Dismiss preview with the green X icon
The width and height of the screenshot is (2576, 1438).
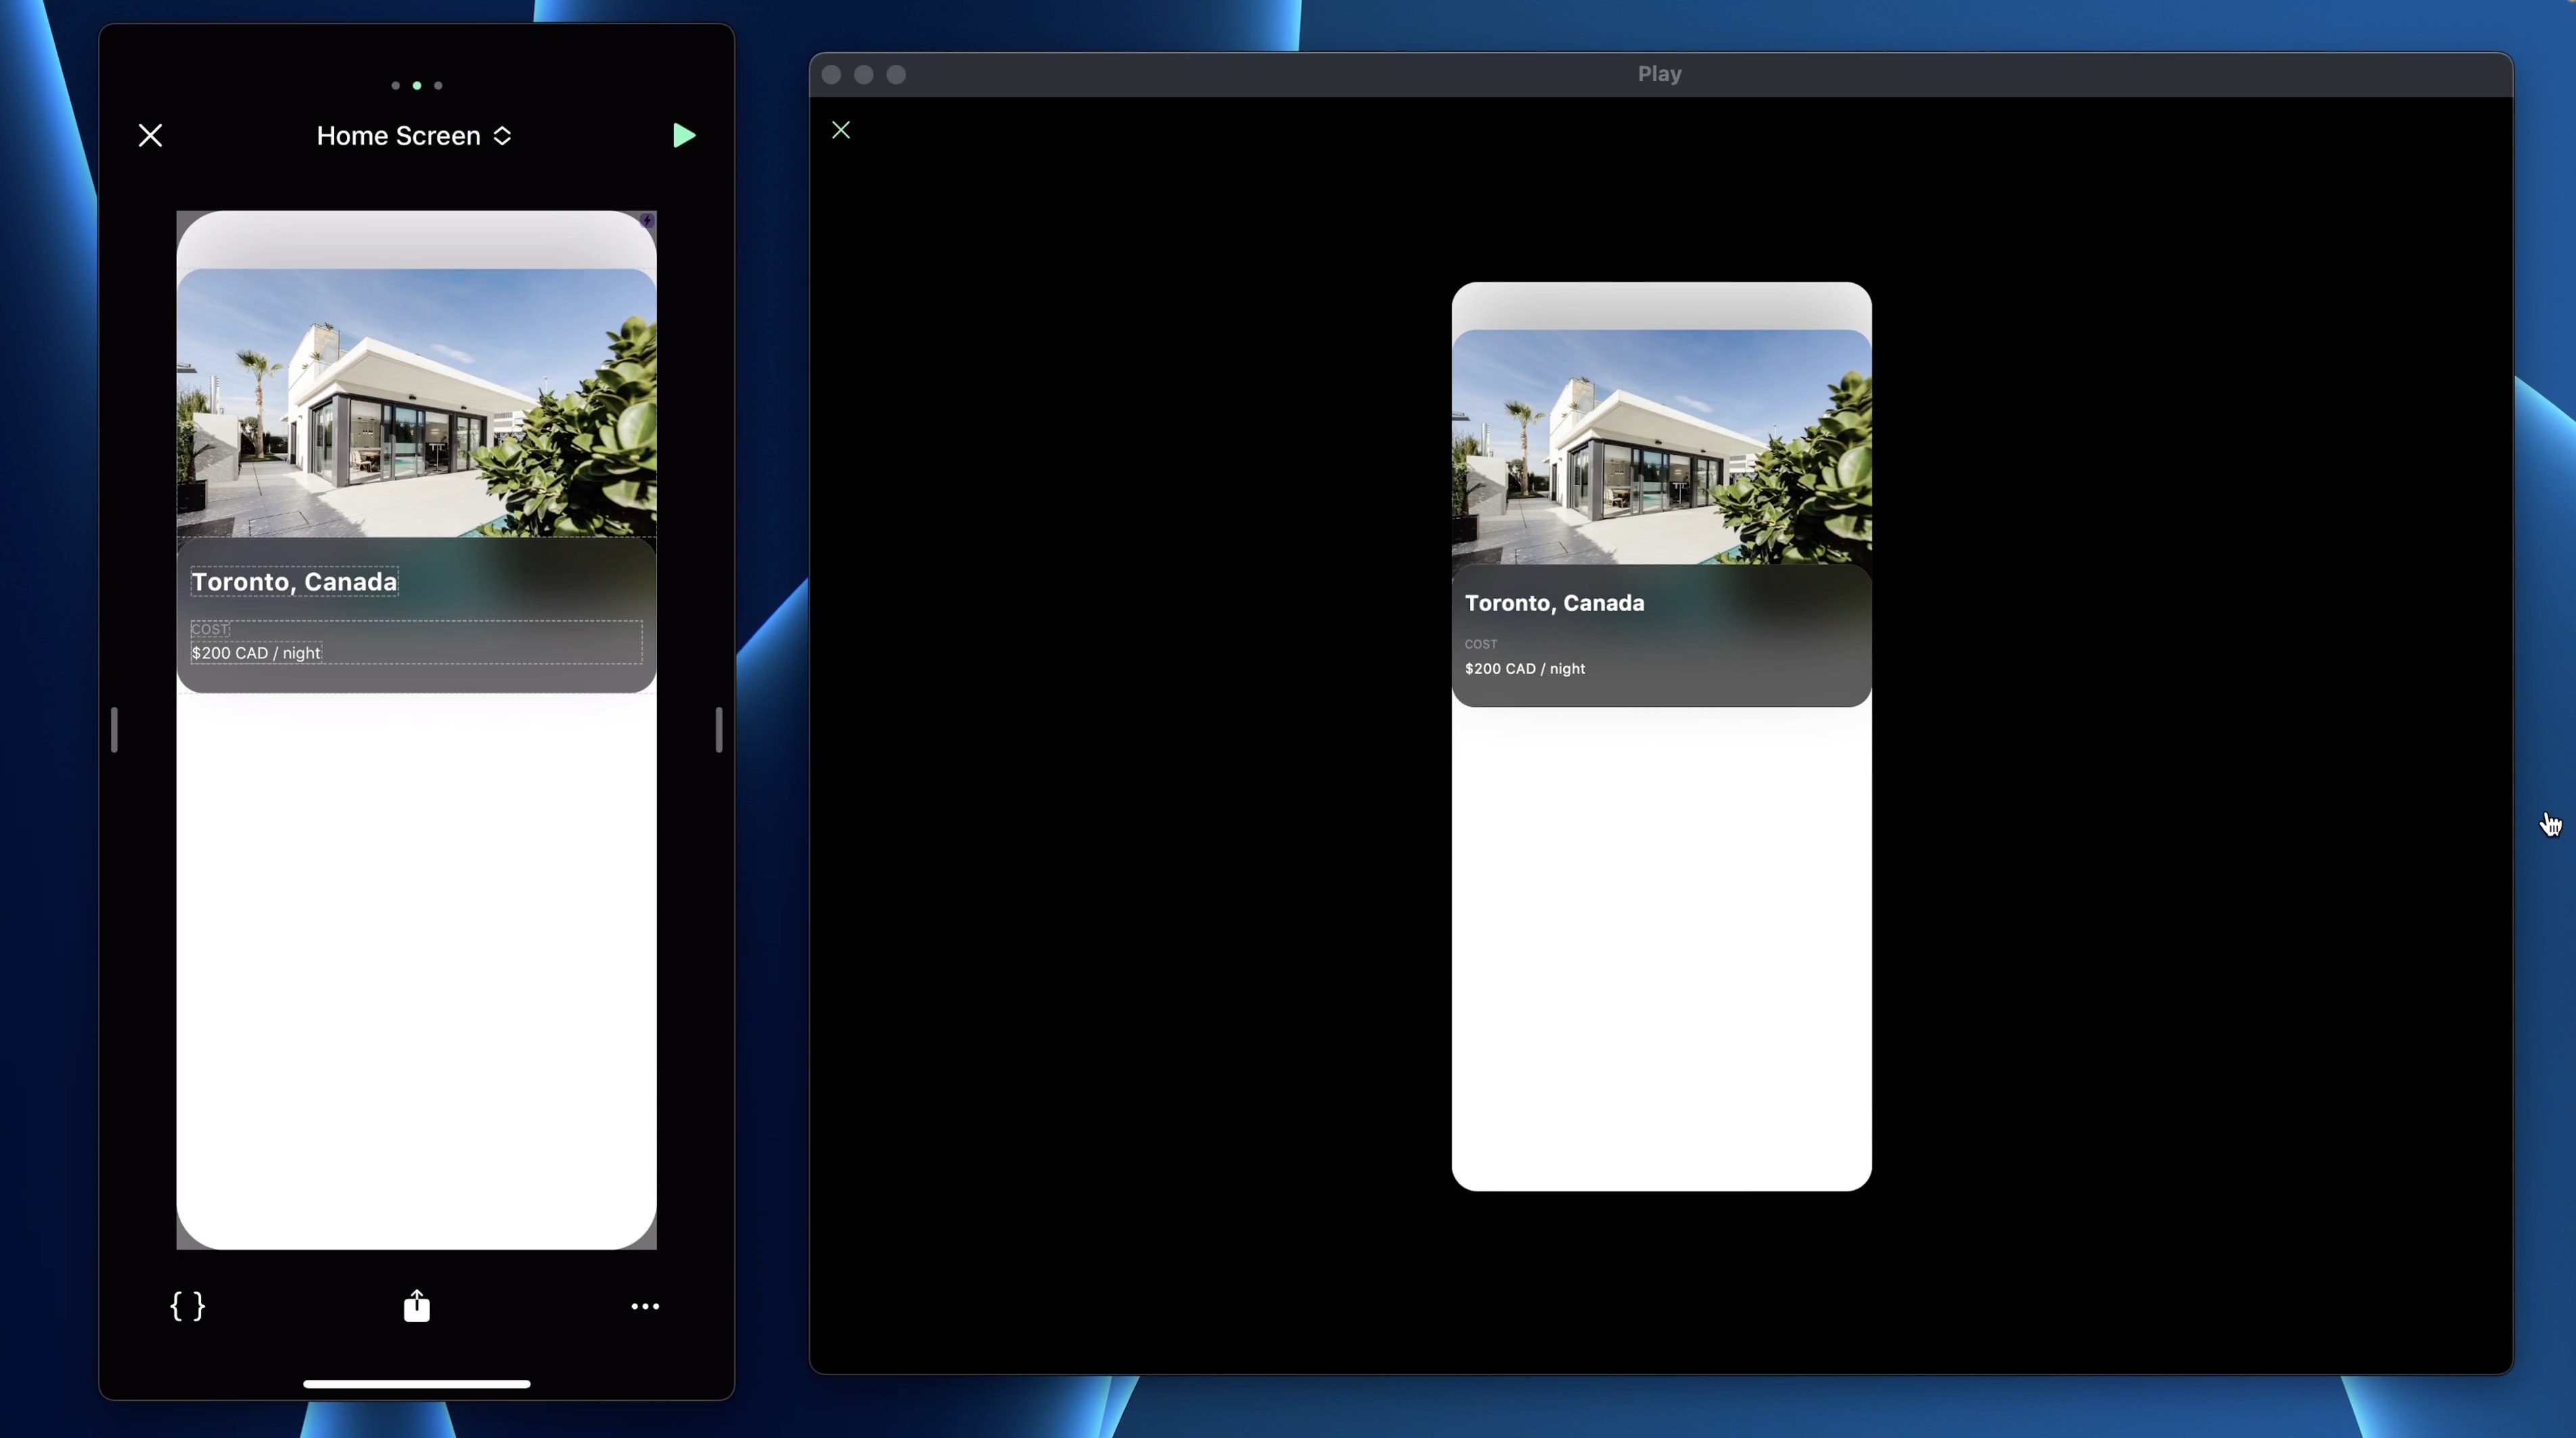click(x=841, y=130)
